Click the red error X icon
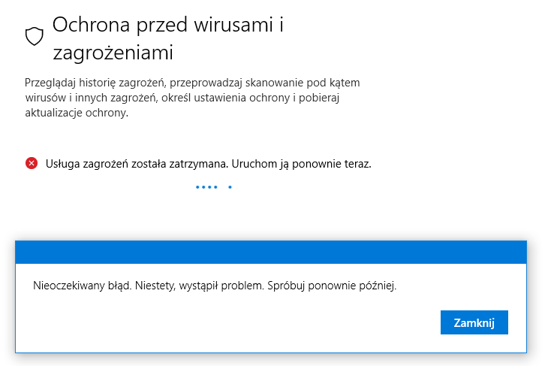The height and width of the screenshot is (366, 554). tap(32, 163)
